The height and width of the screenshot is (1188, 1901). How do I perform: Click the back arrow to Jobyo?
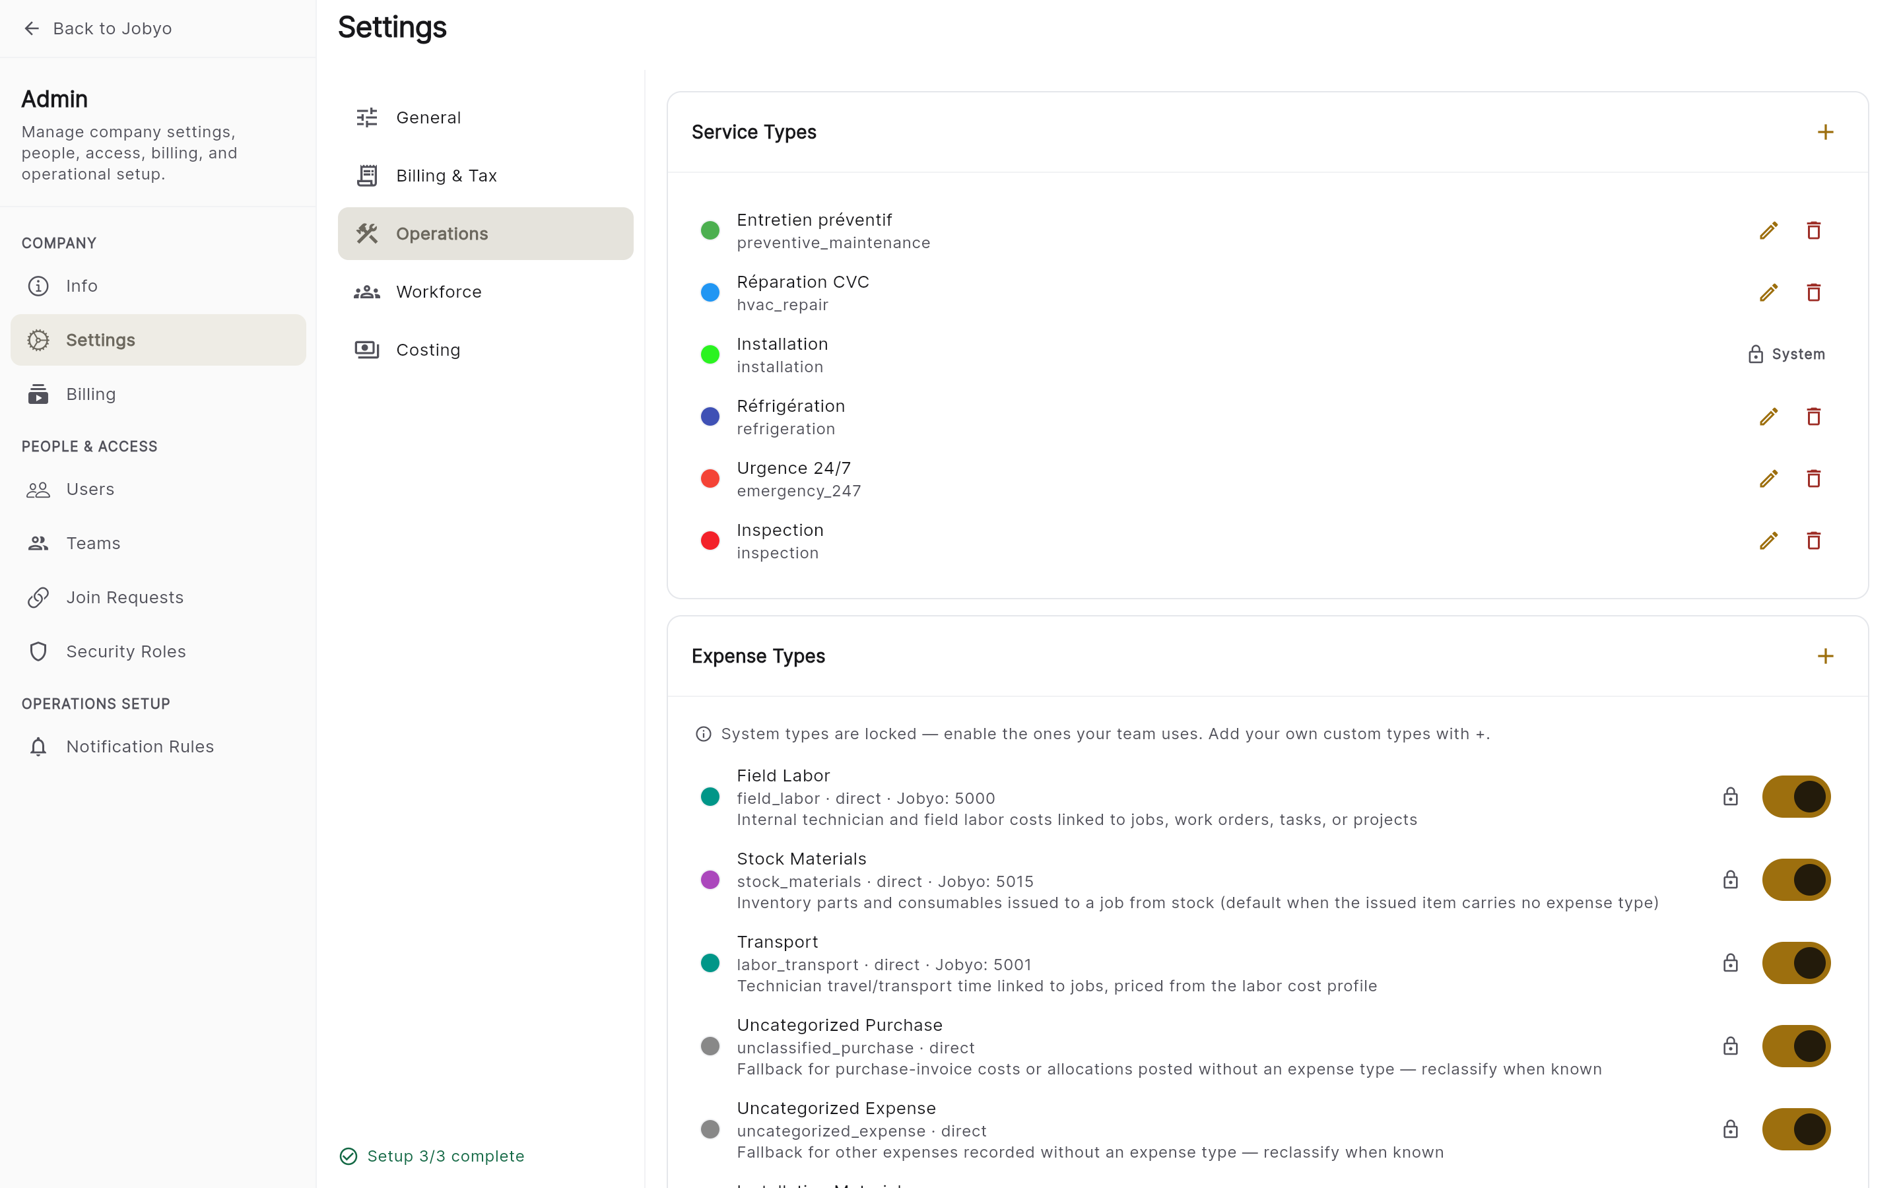(x=32, y=28)
